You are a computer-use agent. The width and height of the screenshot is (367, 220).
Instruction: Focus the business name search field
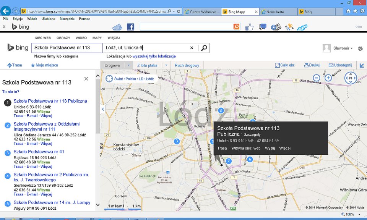pyautogui.click(x=67, y=48)
